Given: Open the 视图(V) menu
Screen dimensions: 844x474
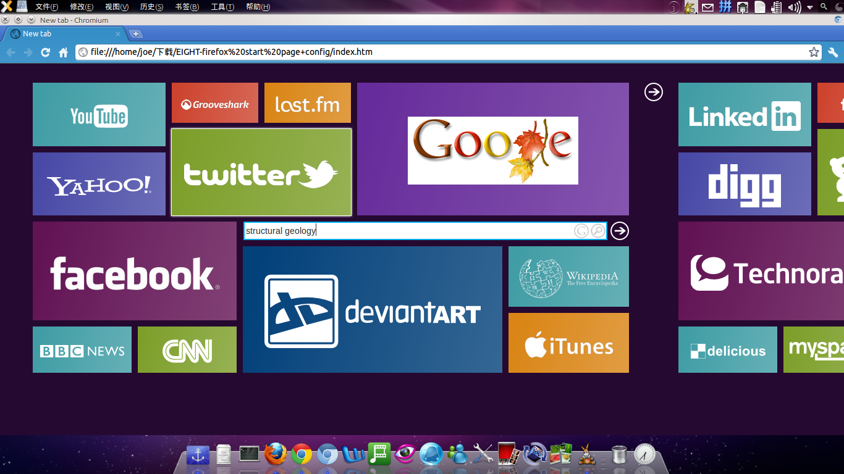Looking at the screenshot, I should tap(117, 7).
